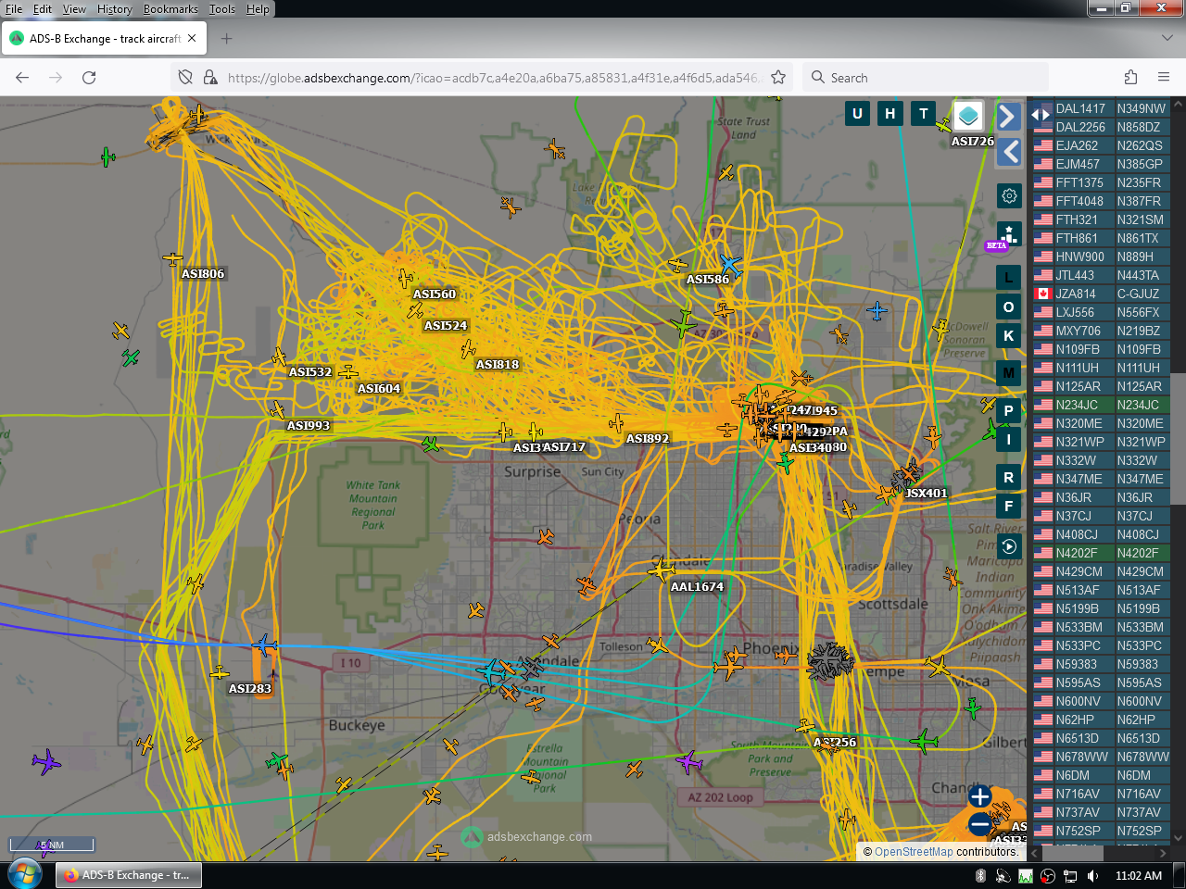Reload the current page
1186x889 pixels.
(89, 78)
